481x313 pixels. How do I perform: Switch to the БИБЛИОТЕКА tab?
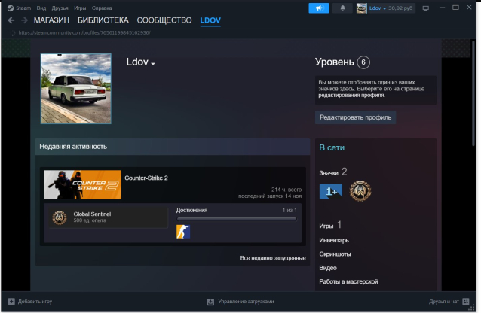[103, 20]
